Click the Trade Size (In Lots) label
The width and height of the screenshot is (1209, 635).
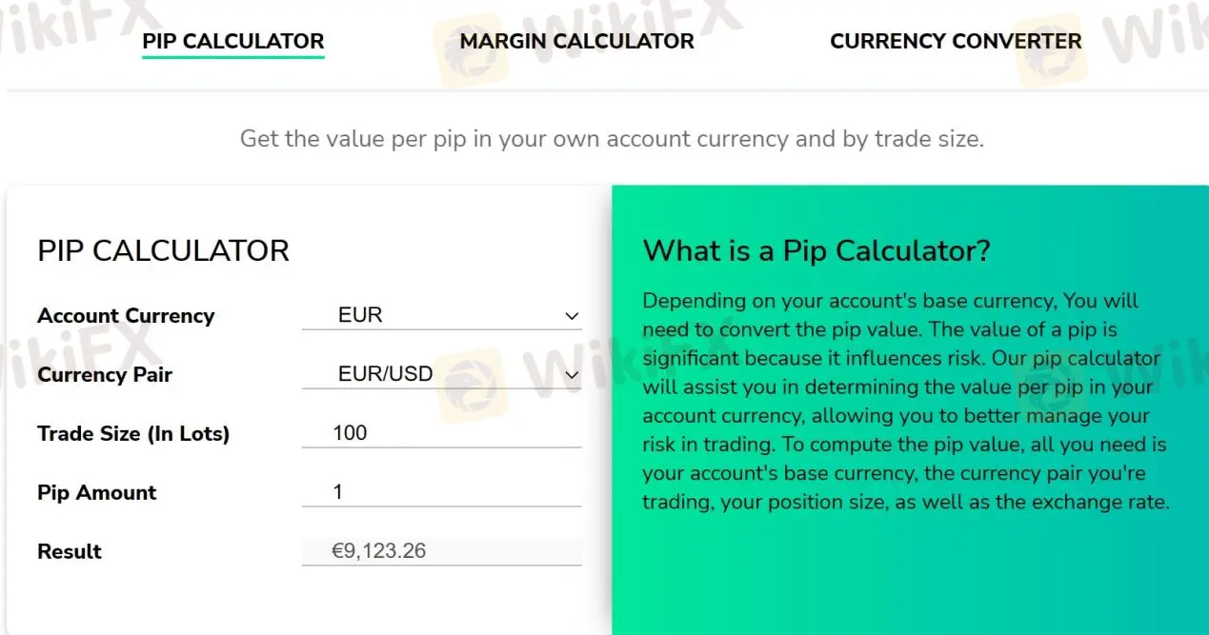133,434
